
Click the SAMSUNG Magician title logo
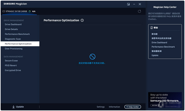point(15,4)
